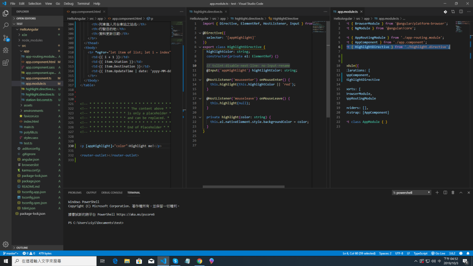Kill the terminal with trash icon
This screenshot has width=473, height=266.
tap(453, 192)
